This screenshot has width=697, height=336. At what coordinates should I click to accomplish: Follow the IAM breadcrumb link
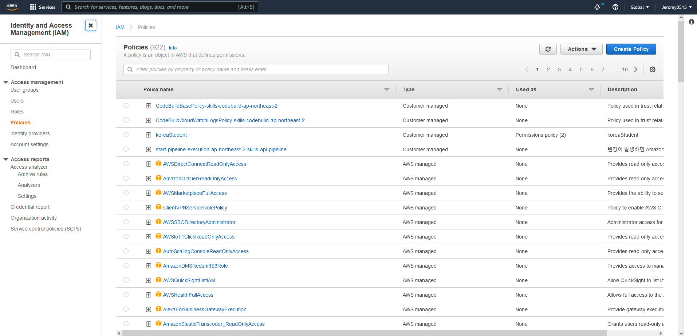(x=120, y=27)
